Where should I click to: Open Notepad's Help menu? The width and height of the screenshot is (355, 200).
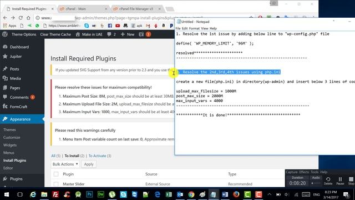coord(213,28)
